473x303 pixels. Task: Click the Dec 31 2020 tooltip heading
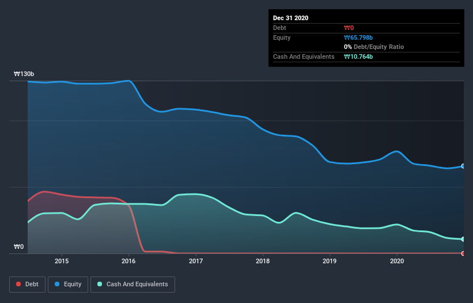point(290,18)
